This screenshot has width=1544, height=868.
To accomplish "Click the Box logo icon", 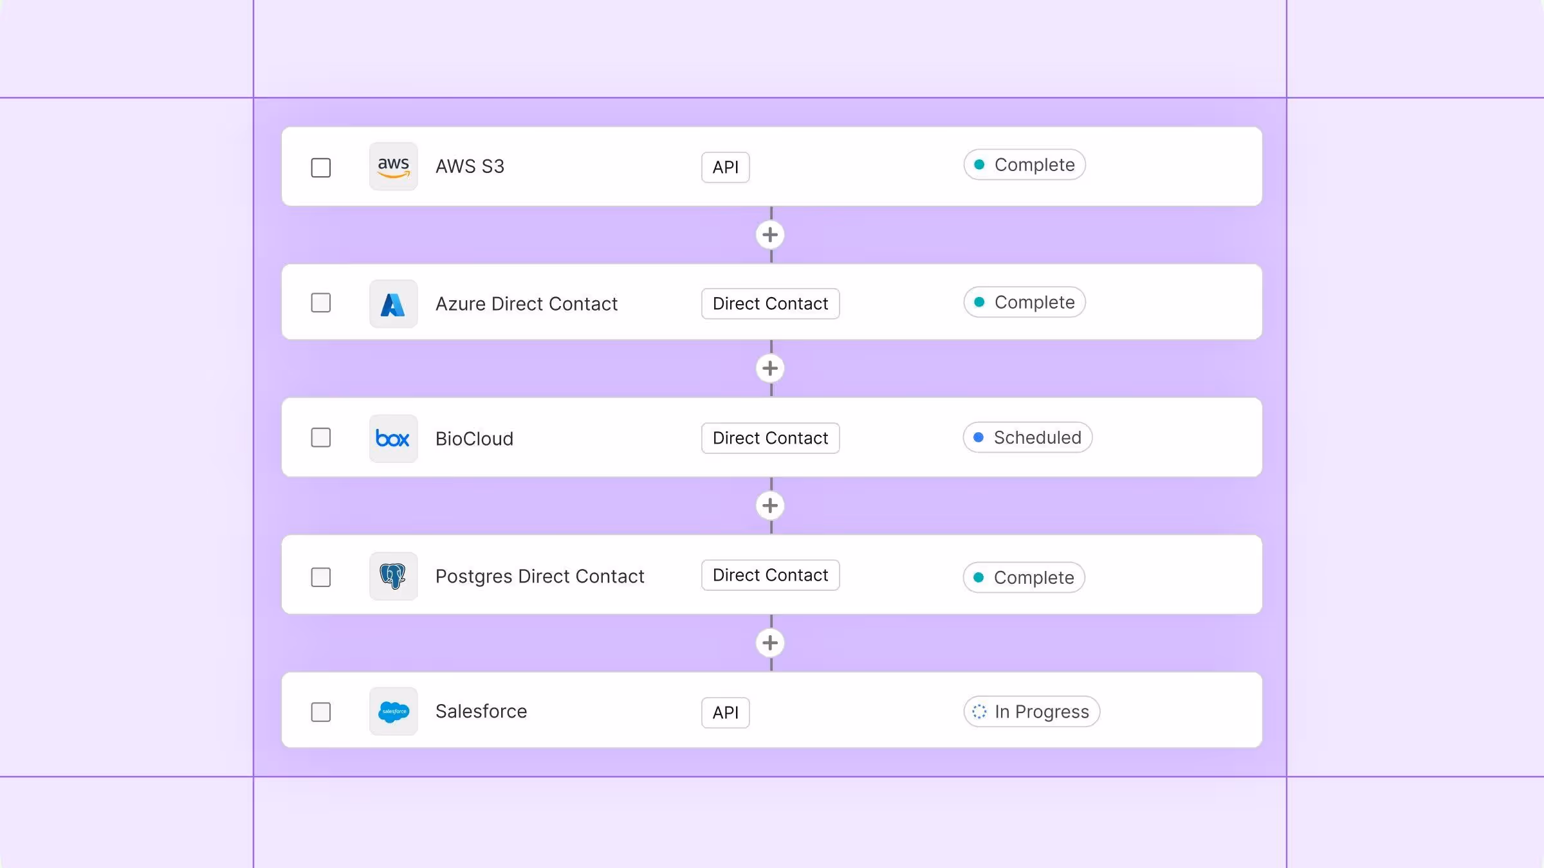I will pyautogui.click(x=393, y=439).
